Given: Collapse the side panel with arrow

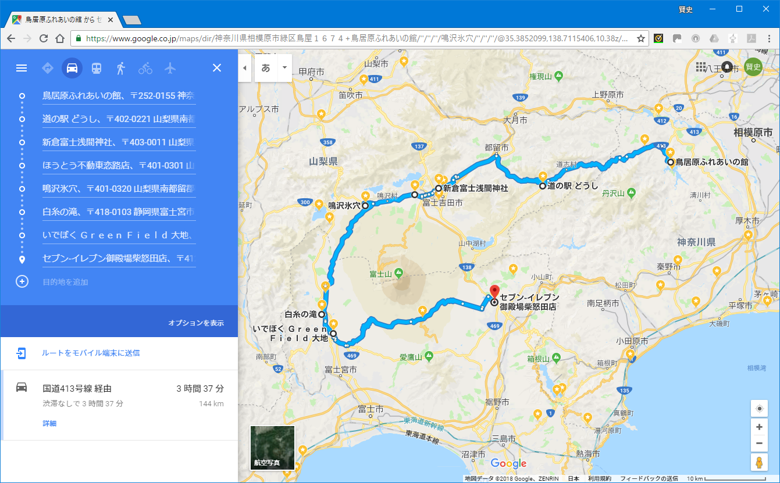Looking at the screenshot, I should point(245,67).
